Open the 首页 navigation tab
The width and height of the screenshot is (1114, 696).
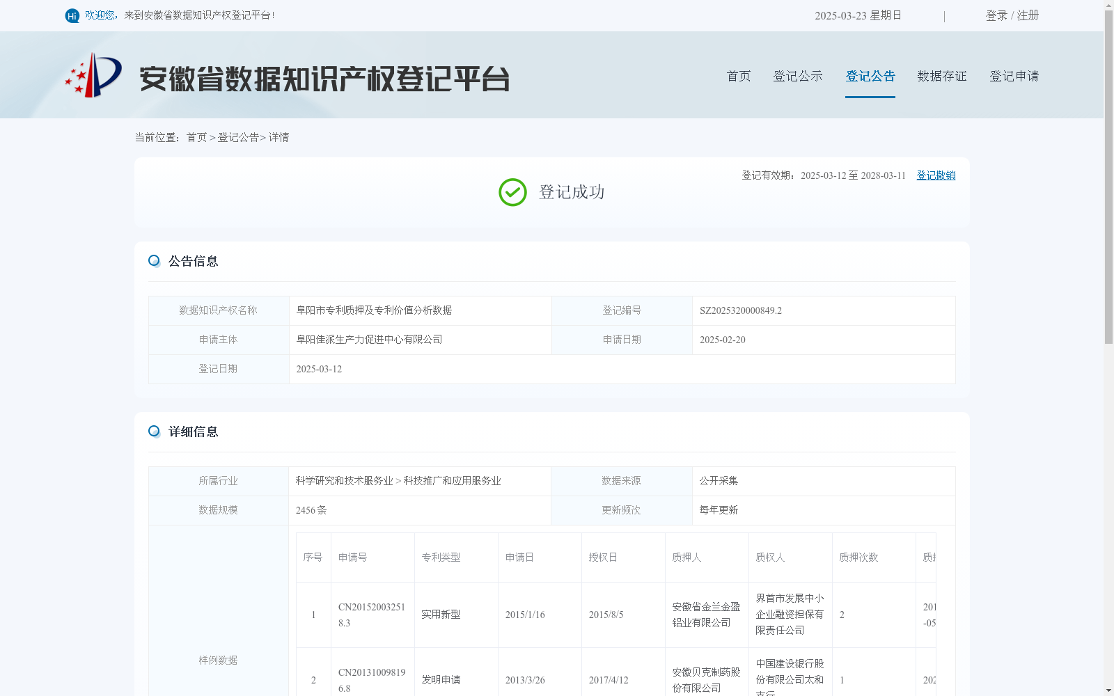coord(739,76)
